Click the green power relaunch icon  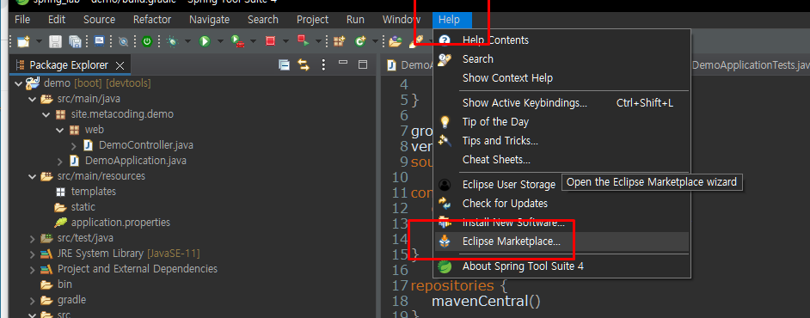tap(147, 41)
